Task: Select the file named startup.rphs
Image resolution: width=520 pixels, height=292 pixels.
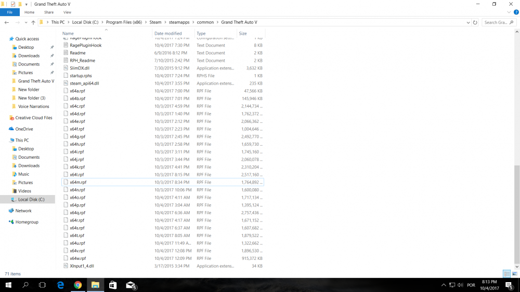Action: [x=81, y=76]
